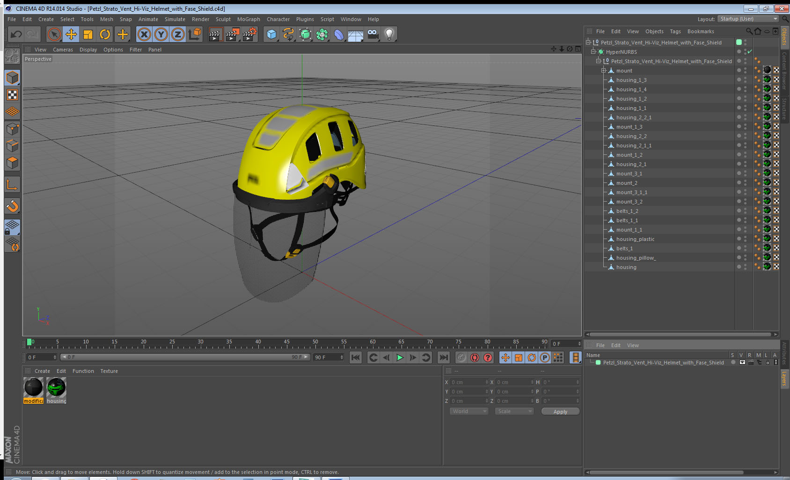Open material manager Texture menu
Image resolution: width=790 pixels, height=480 pixels.
click(x=109, y=371)
